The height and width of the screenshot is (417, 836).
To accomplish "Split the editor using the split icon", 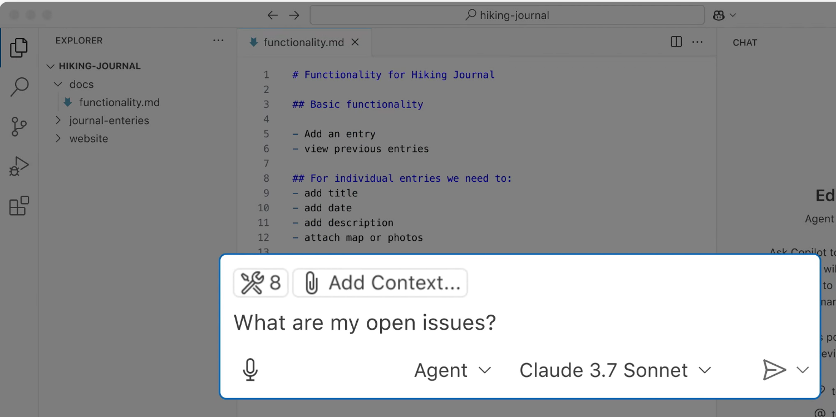I will tap(676, 42).
